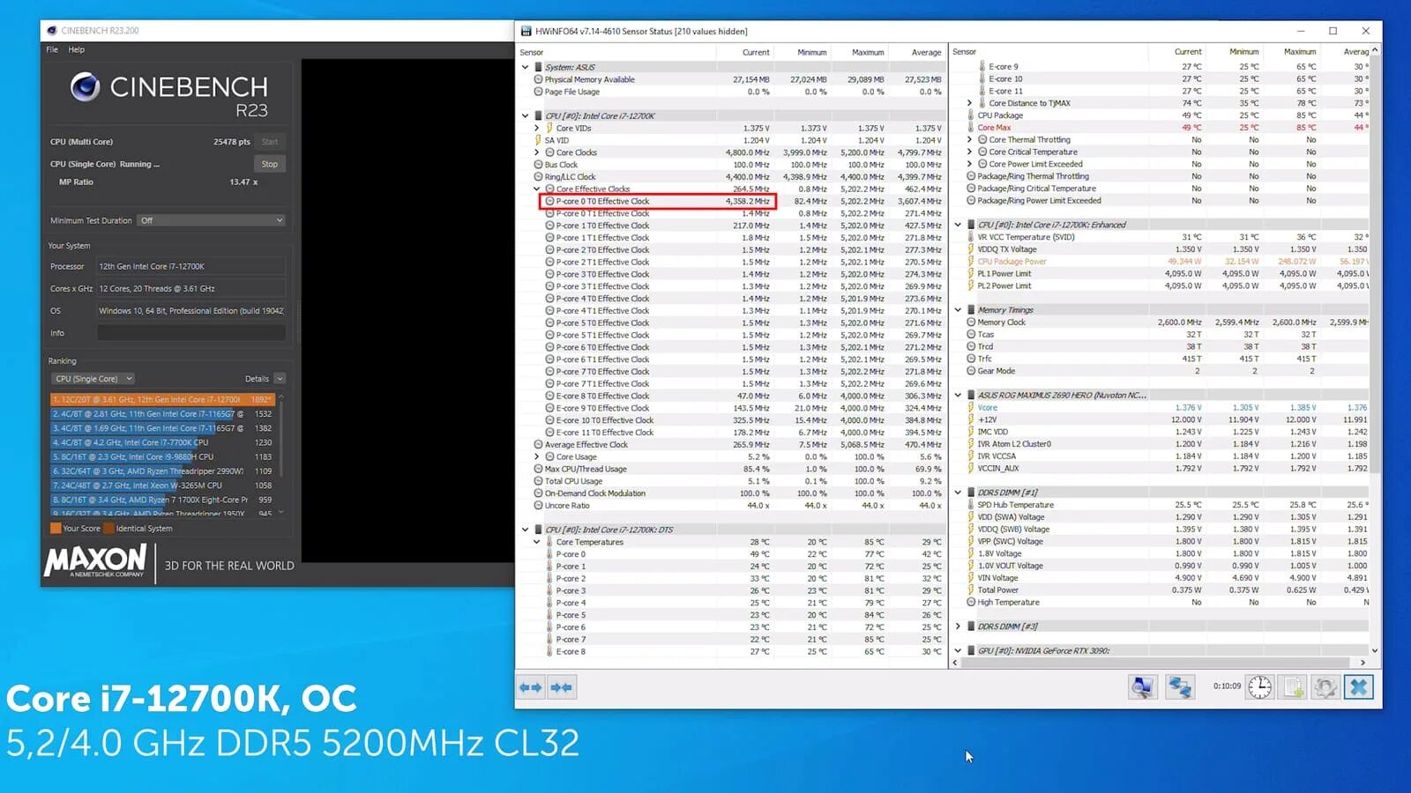Collapse CPU [#0] Intel Core i7-12700K group
Screen dimensions: 1411x793
point(526,116)
